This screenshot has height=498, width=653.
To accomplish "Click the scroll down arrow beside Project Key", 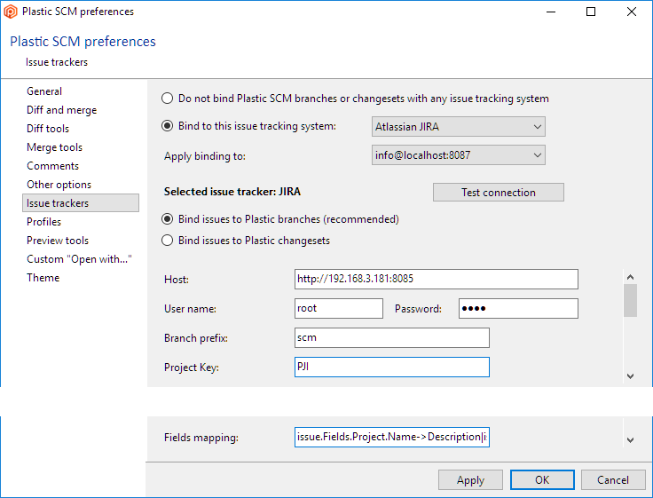I will tap(630, 376).
